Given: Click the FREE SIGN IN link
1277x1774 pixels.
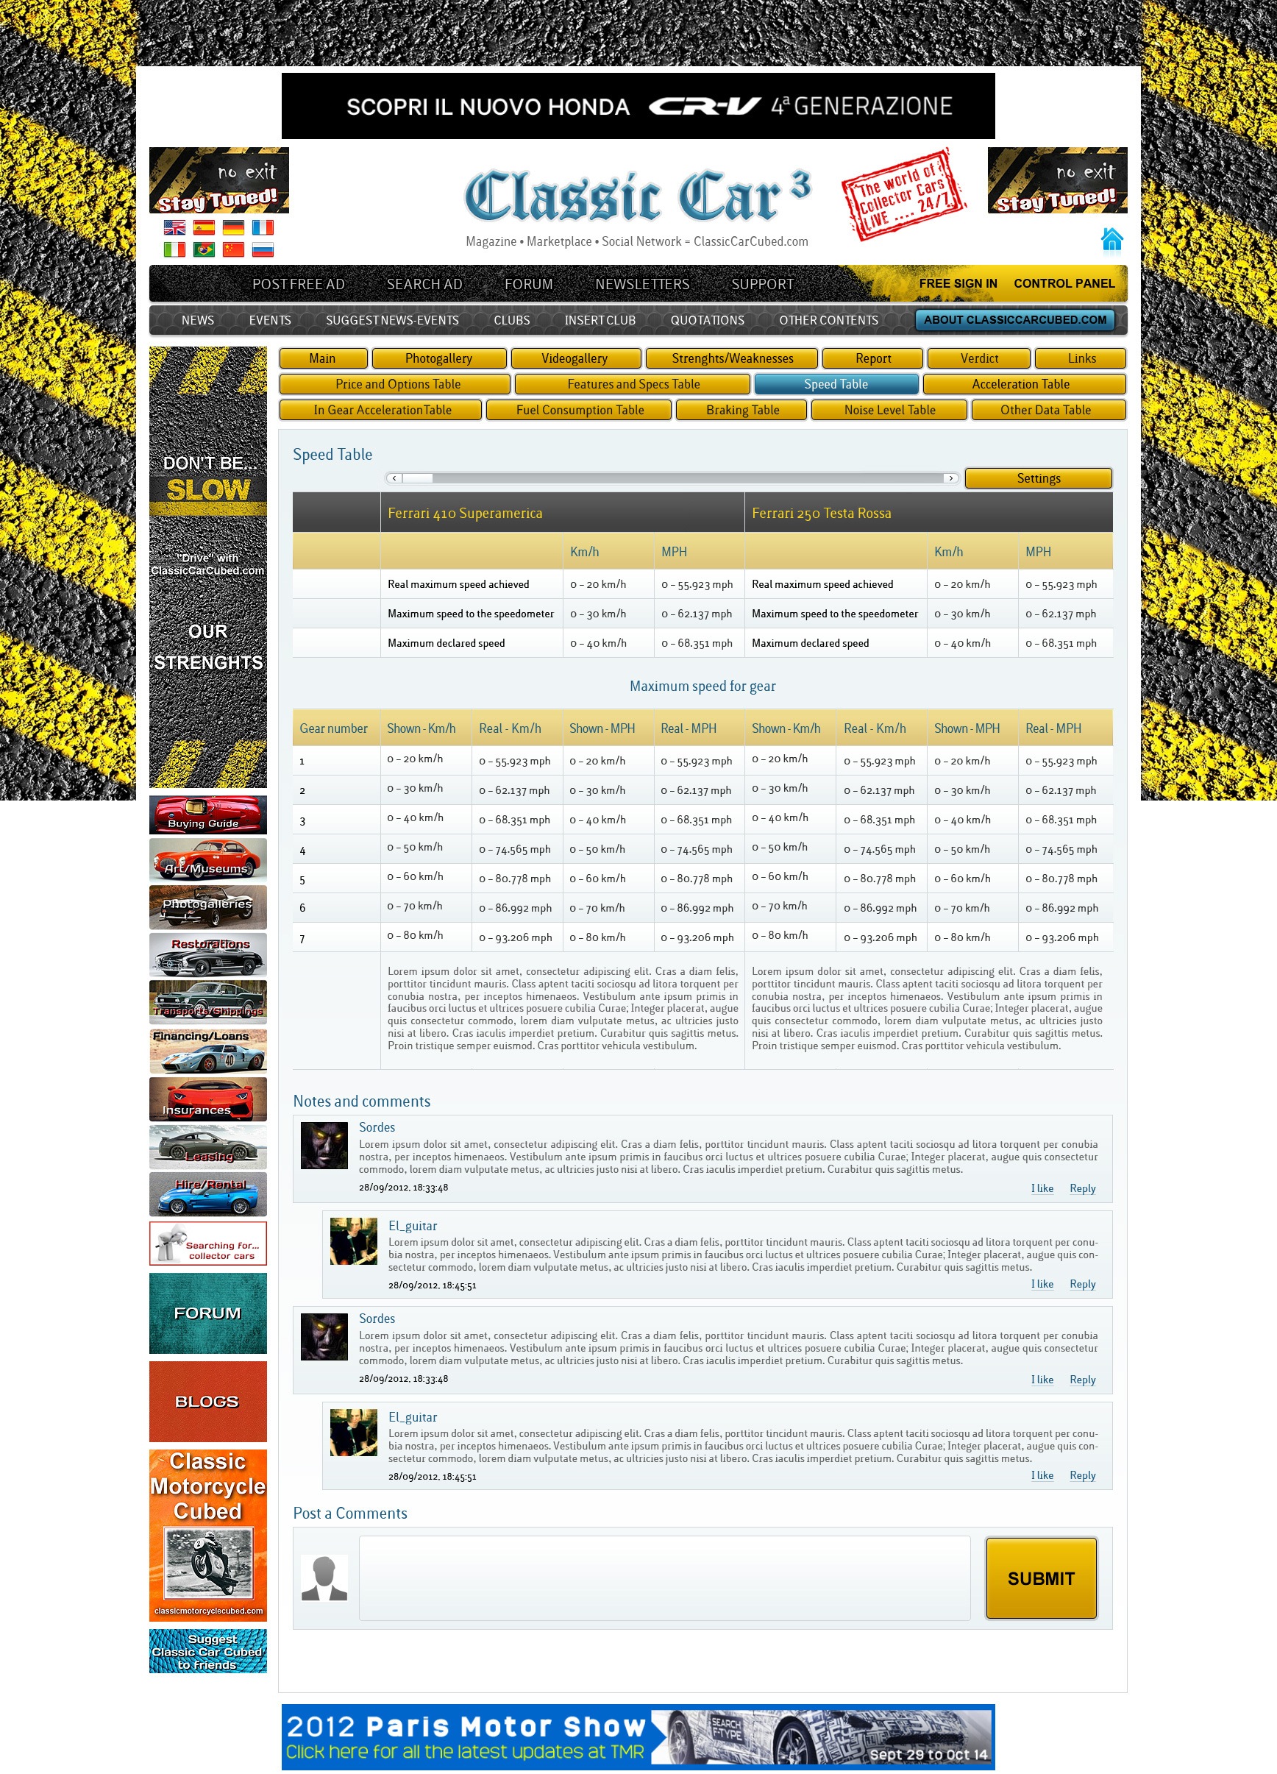Looking at the screenshot, I should [958, 284].
